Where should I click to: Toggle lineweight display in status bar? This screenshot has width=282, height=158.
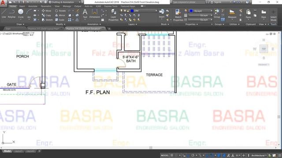(219, 155)
